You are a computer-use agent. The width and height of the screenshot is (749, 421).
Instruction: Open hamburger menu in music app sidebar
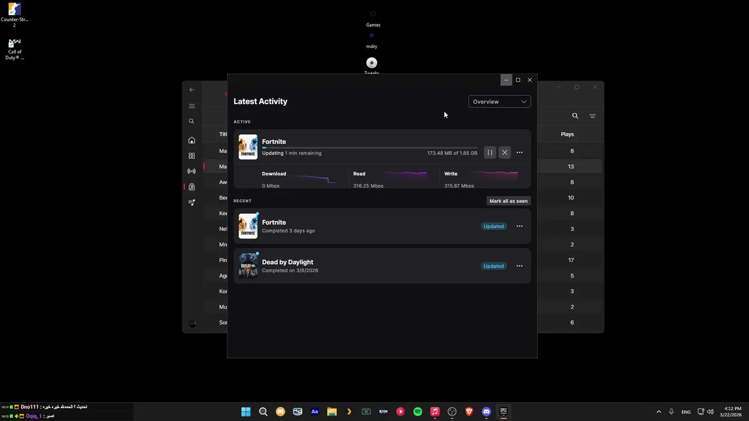(191, 106)
